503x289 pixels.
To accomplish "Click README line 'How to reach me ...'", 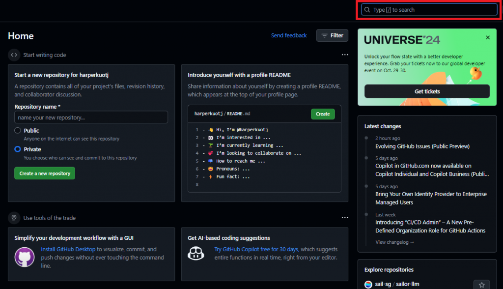I will point(241,161).
